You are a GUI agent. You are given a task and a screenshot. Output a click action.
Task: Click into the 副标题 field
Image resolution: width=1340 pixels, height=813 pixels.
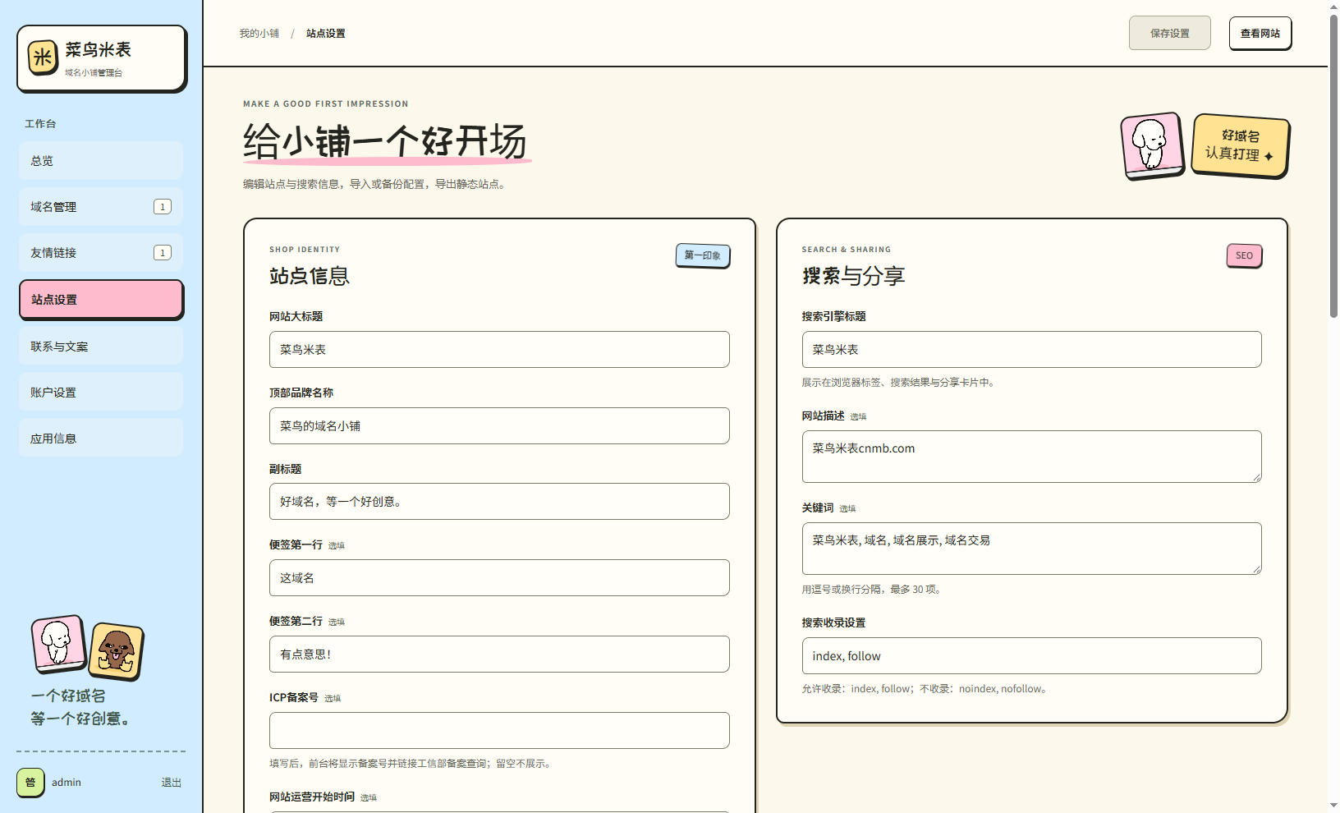[x=499, y=501]
